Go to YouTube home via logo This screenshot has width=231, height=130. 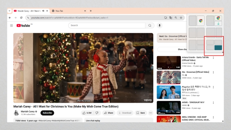[23, 25]
